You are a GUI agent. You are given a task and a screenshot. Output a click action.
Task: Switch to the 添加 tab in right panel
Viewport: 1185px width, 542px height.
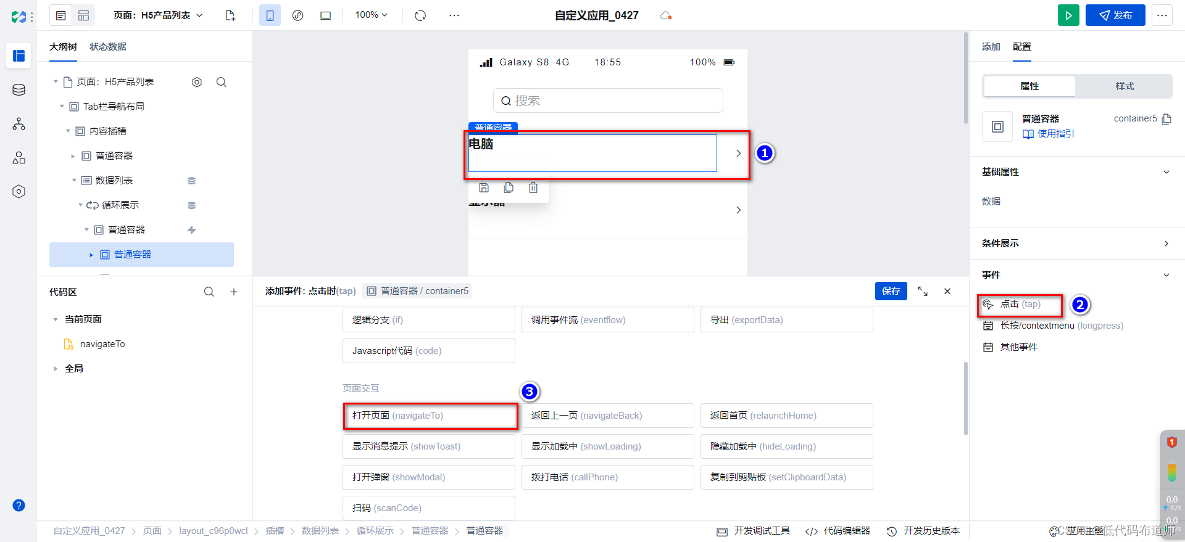[991, 47]
